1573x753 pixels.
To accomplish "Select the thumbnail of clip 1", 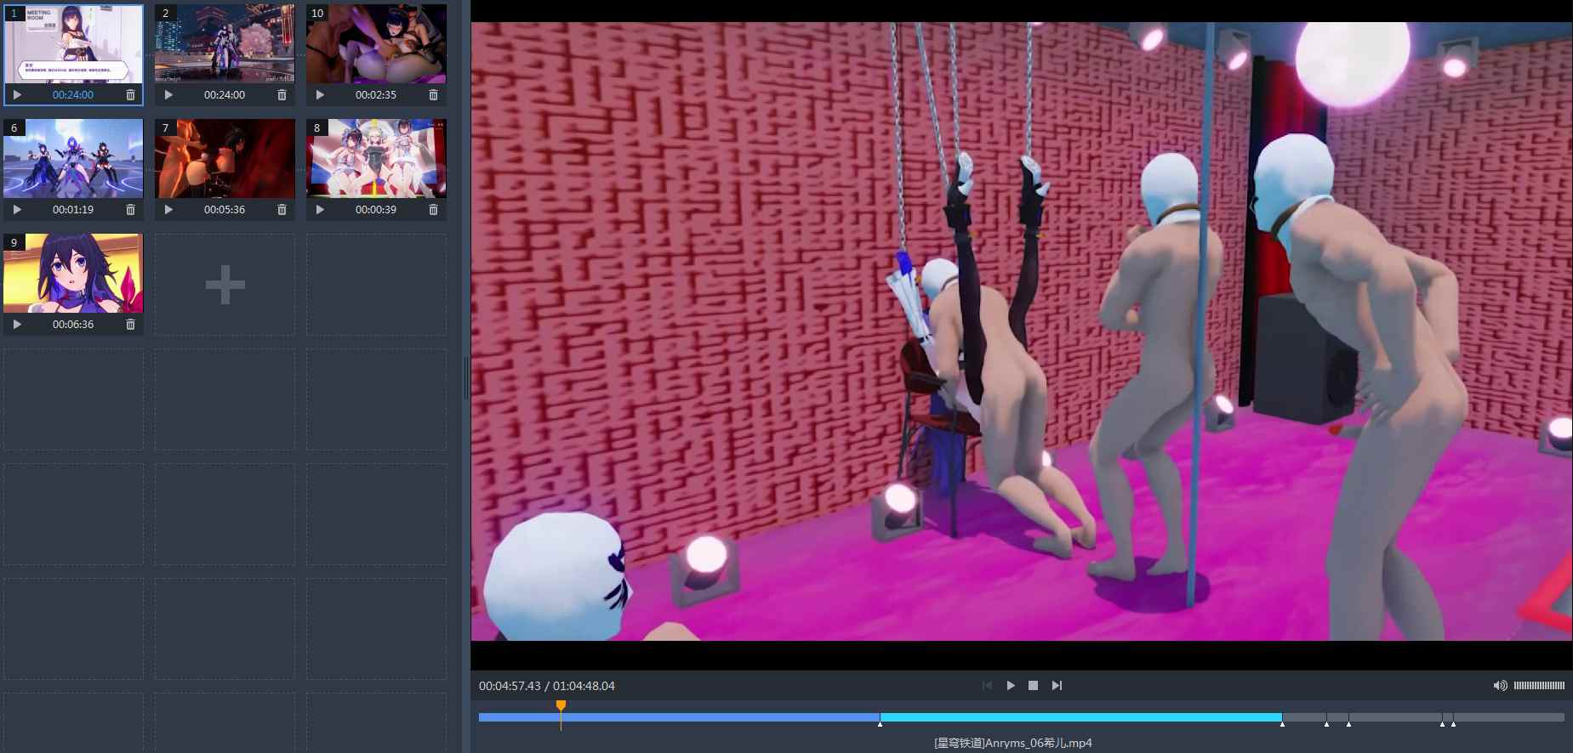I will tap(73, 44).
